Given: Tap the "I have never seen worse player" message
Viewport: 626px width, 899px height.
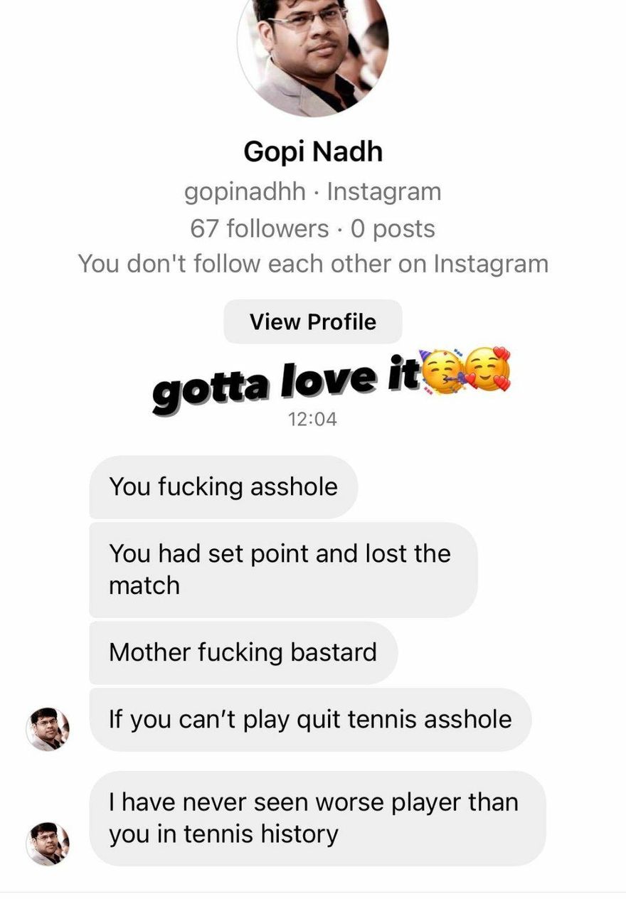Looking at the screenshot, I should tap(317, 818).
